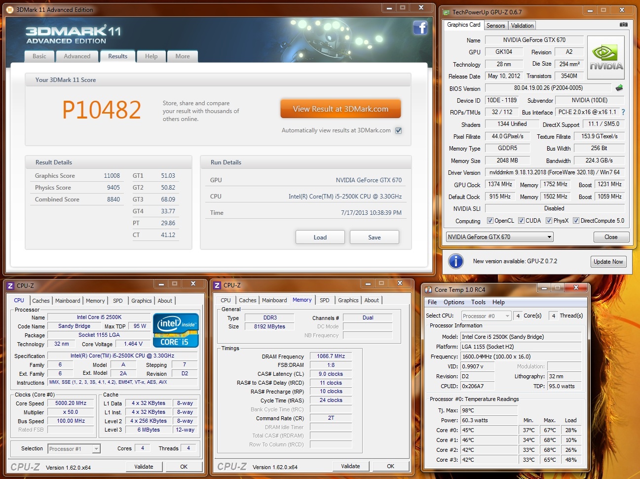The width and height of the screenshot is (640, 479).
Task: Open the SPD tab in the CPU-Z memory window
Action: click(x=324, y=300)
